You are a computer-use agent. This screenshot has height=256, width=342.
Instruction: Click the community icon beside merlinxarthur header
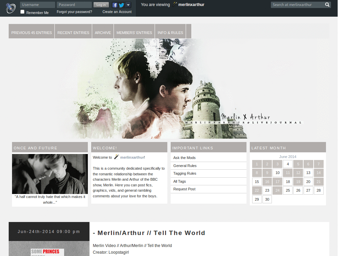click(x=175, y=4)
